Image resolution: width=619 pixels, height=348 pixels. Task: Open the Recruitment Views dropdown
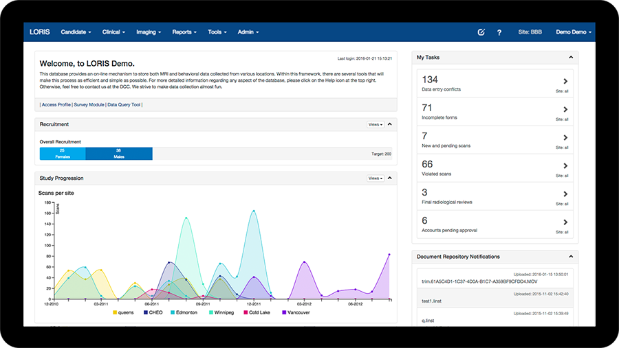coord(376,124)
